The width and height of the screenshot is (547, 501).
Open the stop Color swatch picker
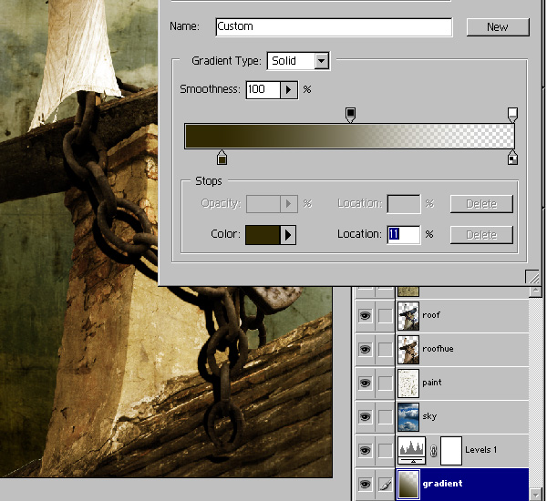click(x=263, y=235)
